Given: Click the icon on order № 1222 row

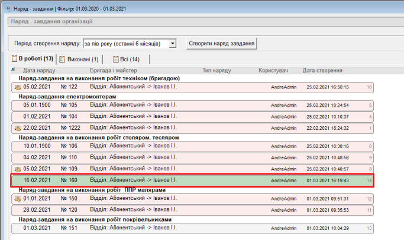Looking at the screenshot, I should pyautogui.click(x=17, y=129).
